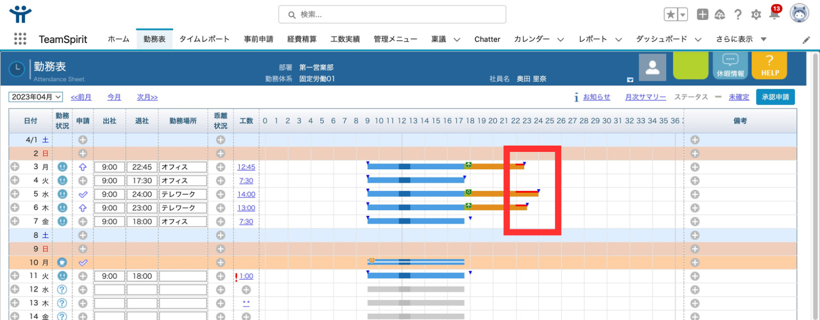Click the clock icon for April 4
The image size is (820, 320).
coord(62,181)
